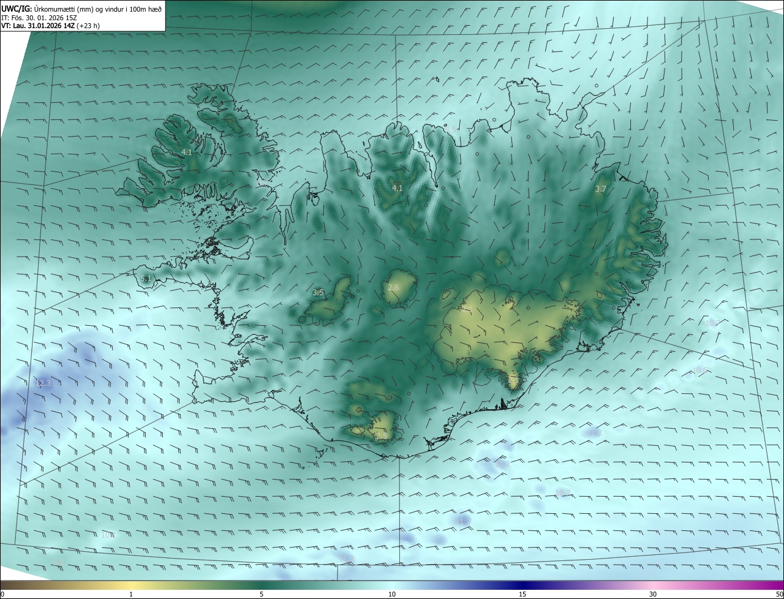The width and height of the screenshot is (784, 599).
Task: Click the "0" tick label on the color scale
Action: click(2, 594)
